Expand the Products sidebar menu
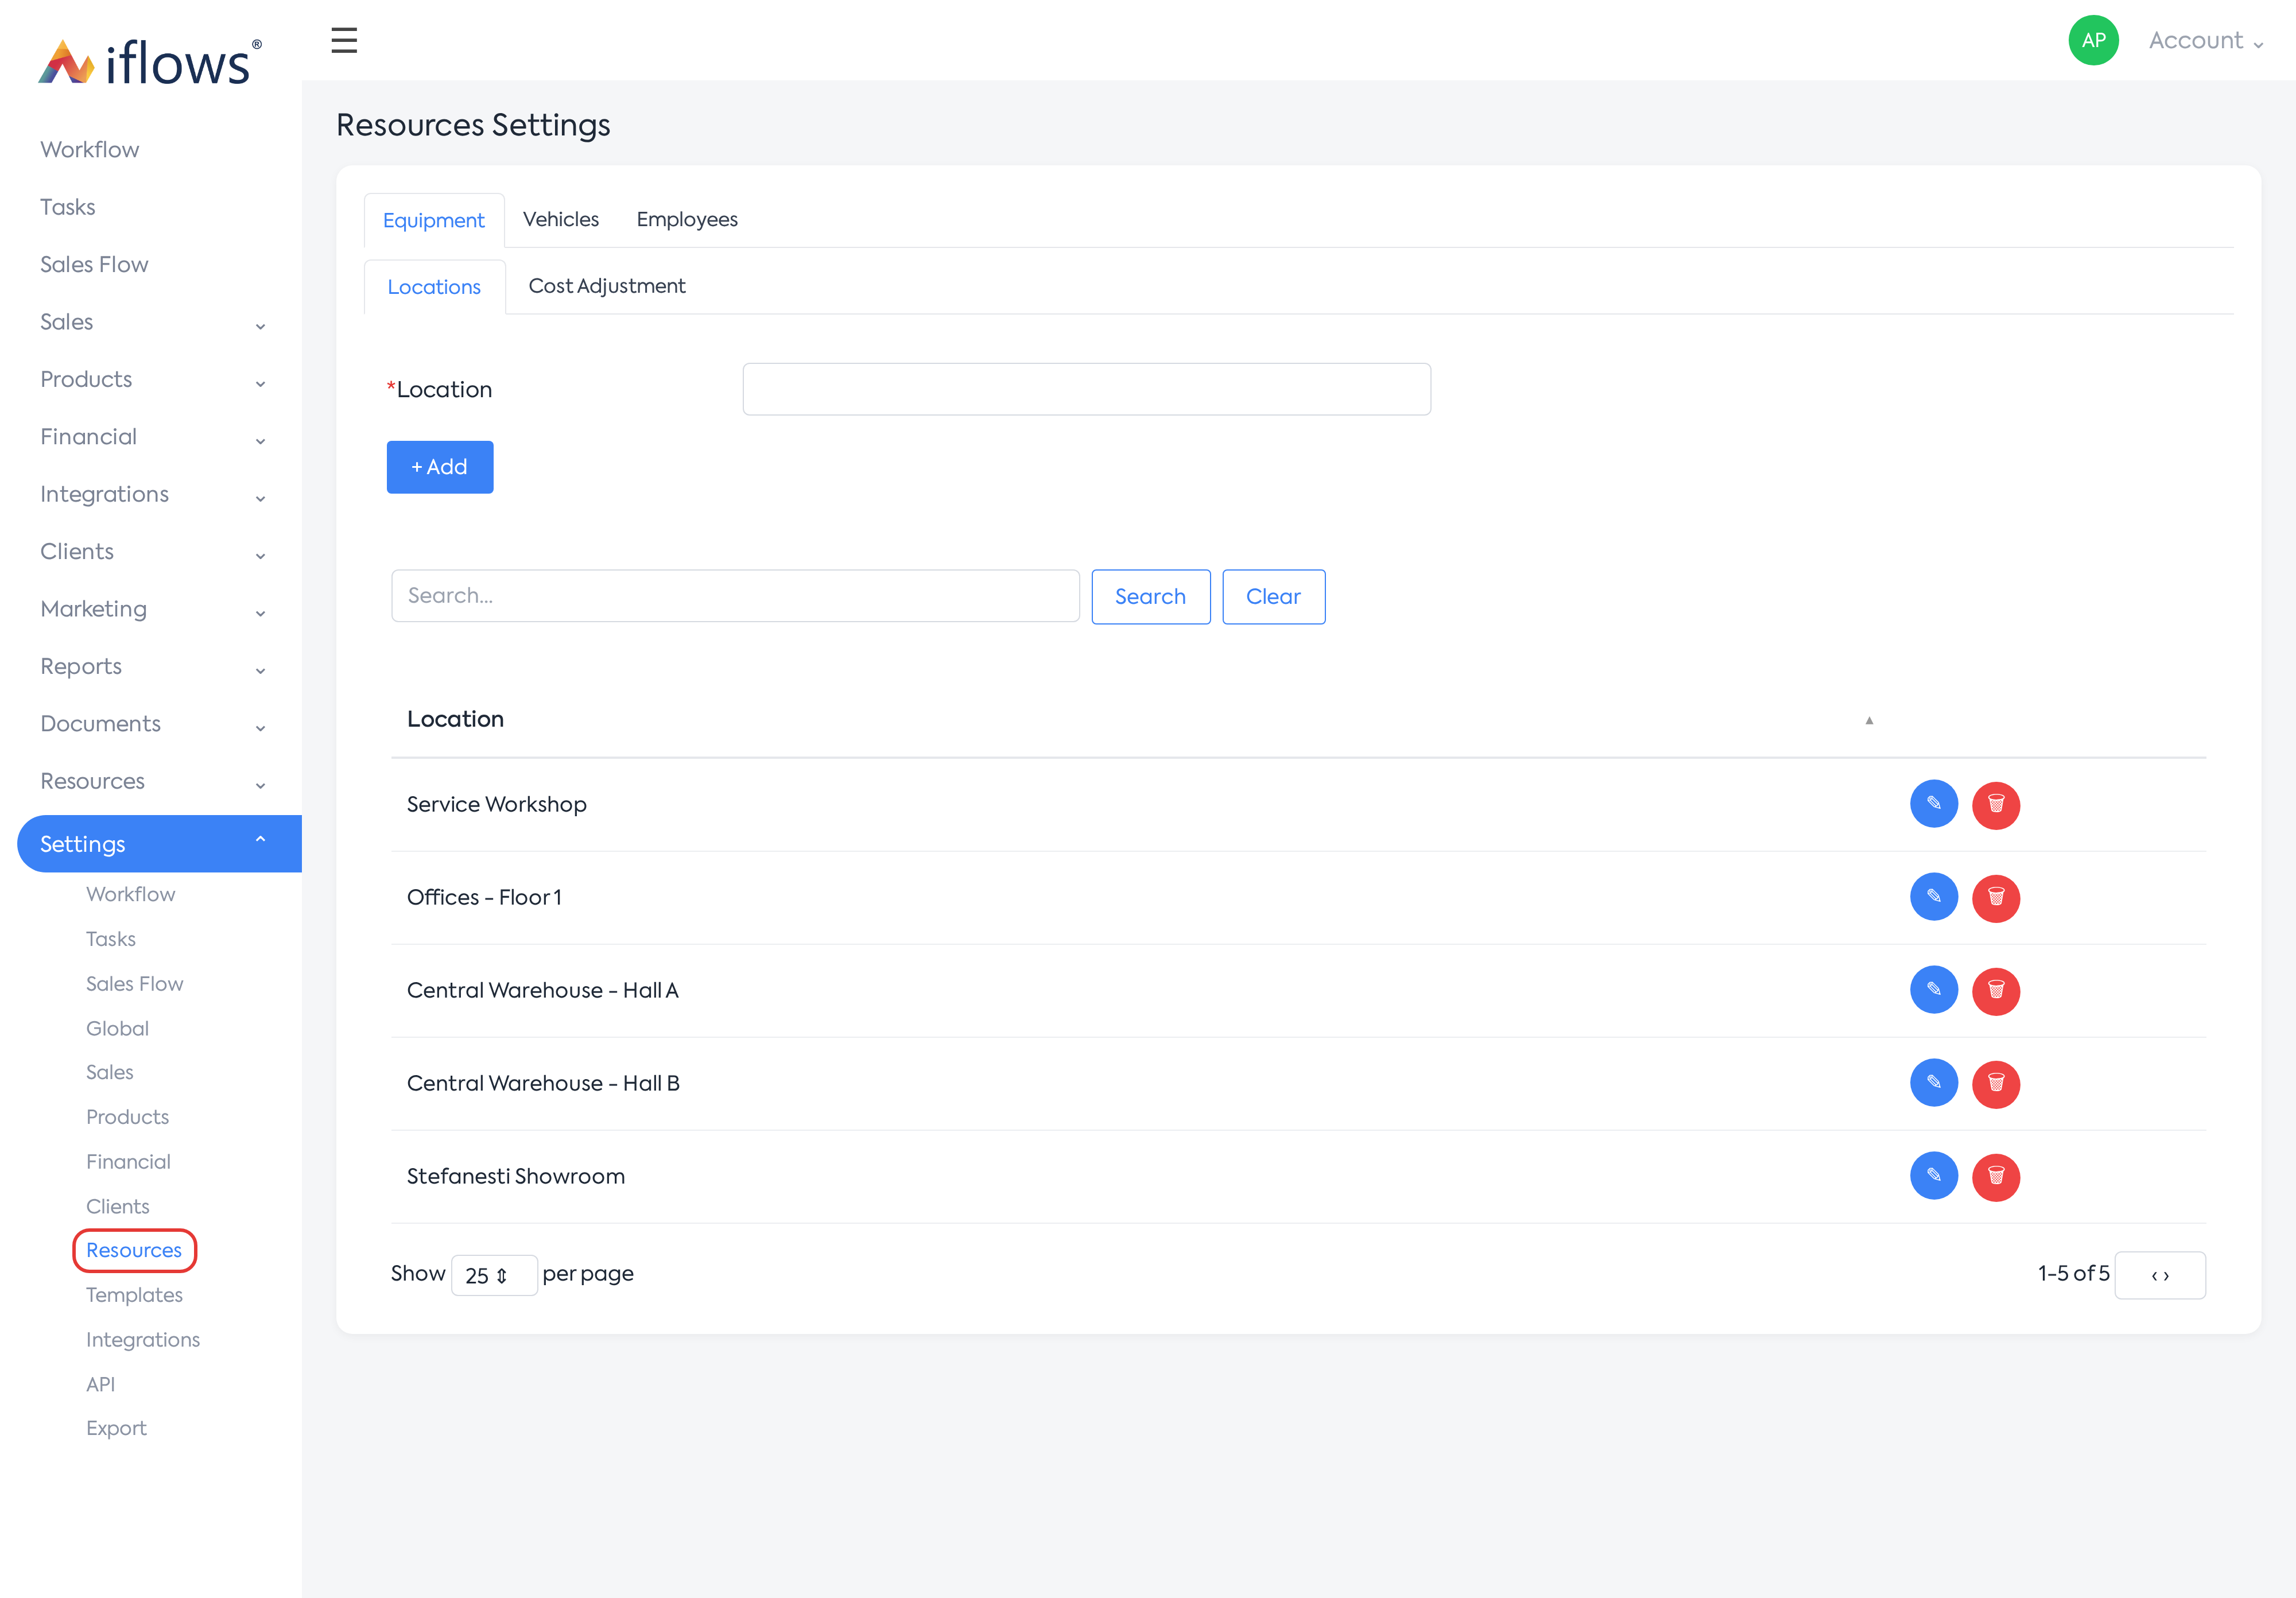This screenshot has height=1598, width=2296. pyautogui.click(x=151, y=380)
